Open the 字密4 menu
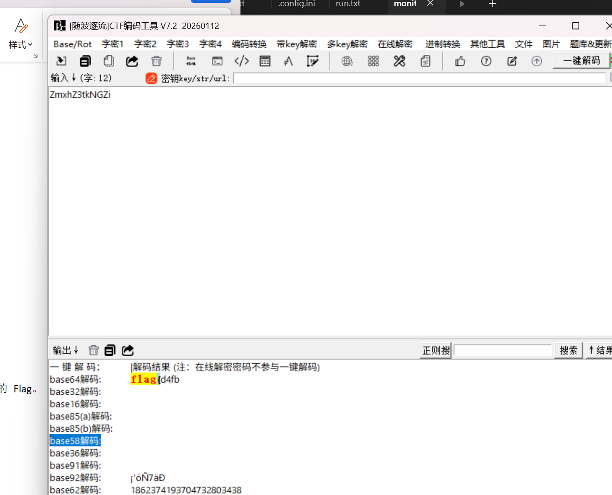 point(210,44)
